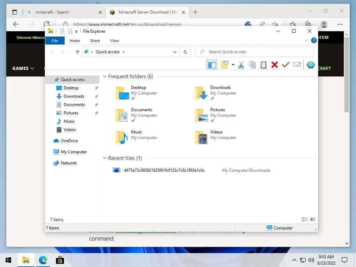Open the Windows Start menu

(x=8, y=260)
